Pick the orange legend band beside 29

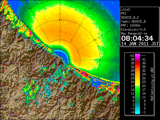coord(137,71)
